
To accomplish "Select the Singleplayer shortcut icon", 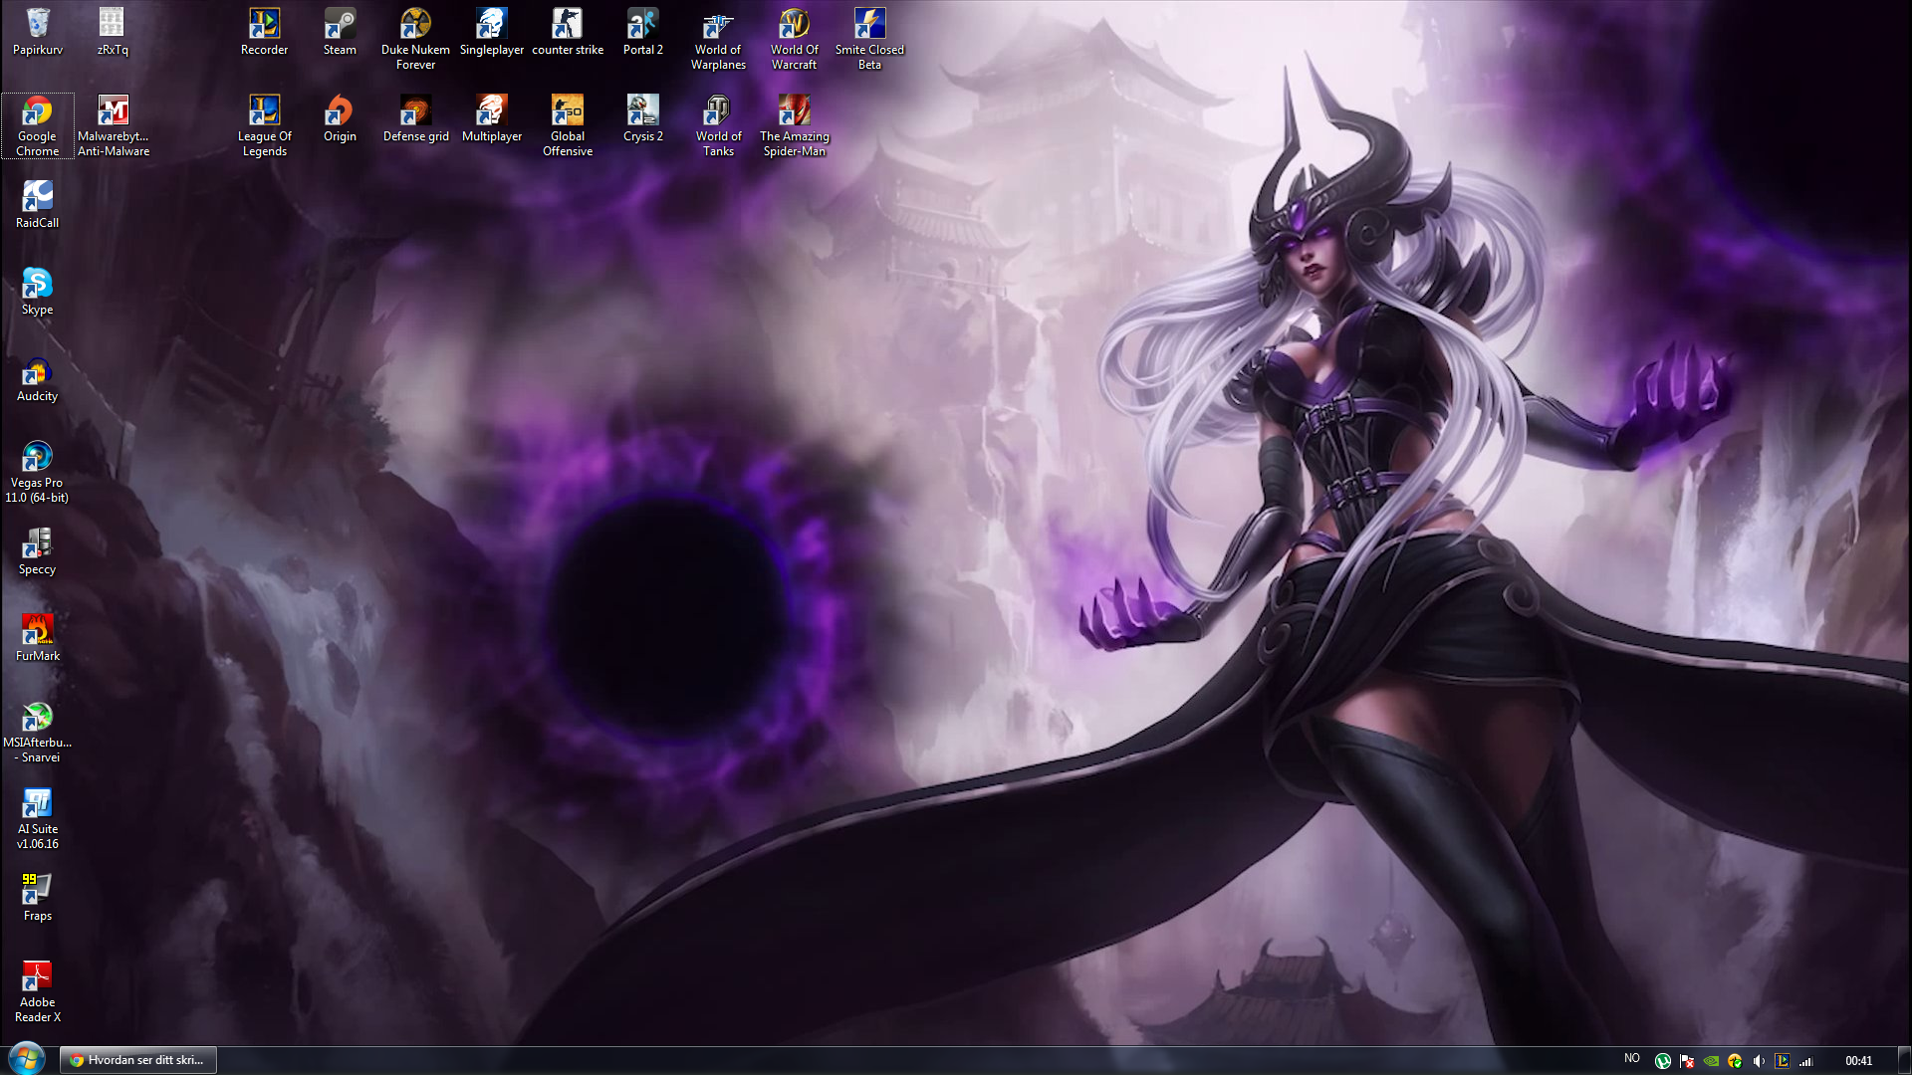I will tap(491, 32).
